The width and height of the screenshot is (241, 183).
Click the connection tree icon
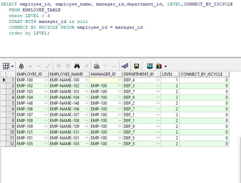(x=125, y=66)
